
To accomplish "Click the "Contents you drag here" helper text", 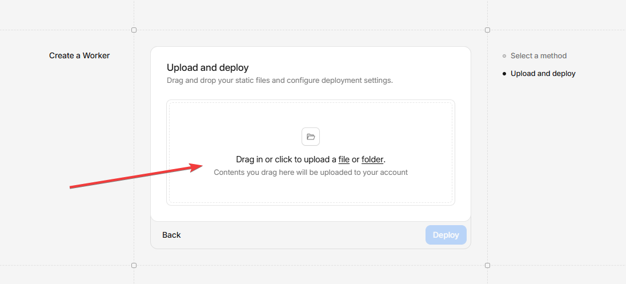I will click(311, 173).
